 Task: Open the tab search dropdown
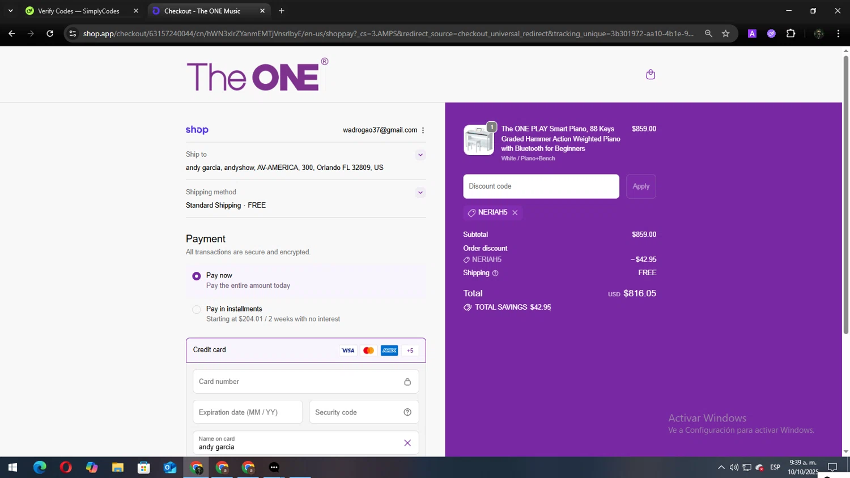(10, 11)
